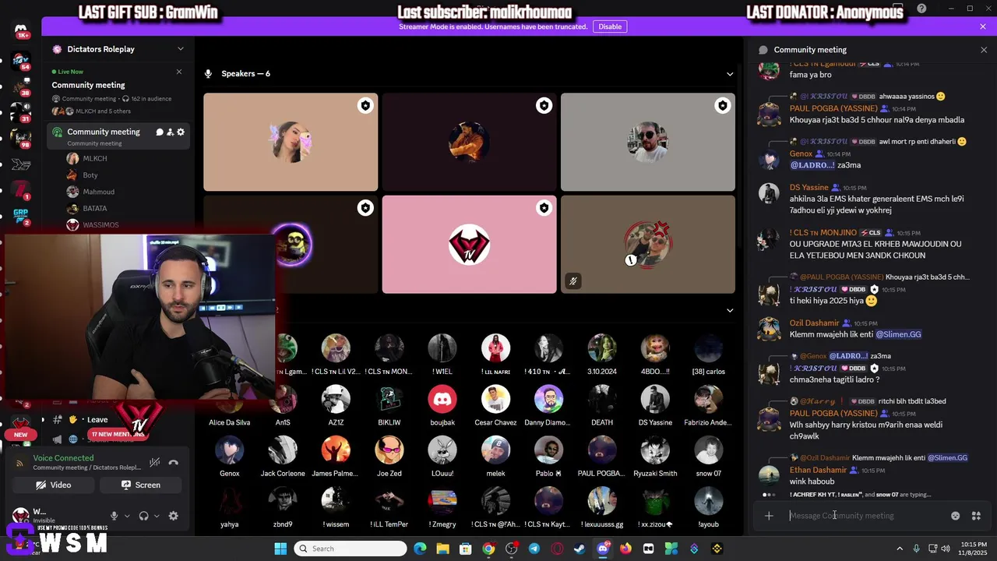Screen dimensions: 997x561
Task: Select the speaker tile with sunglasses avatar
Action: tap(647, 142)
